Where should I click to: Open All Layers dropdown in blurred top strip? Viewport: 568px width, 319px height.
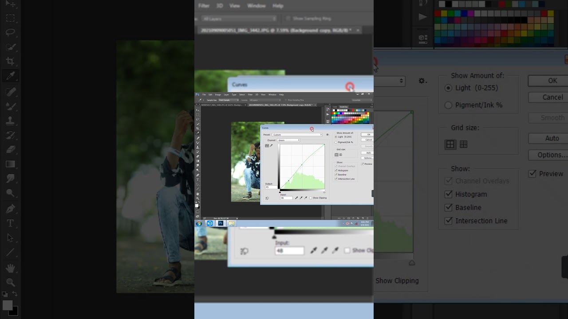239,19
